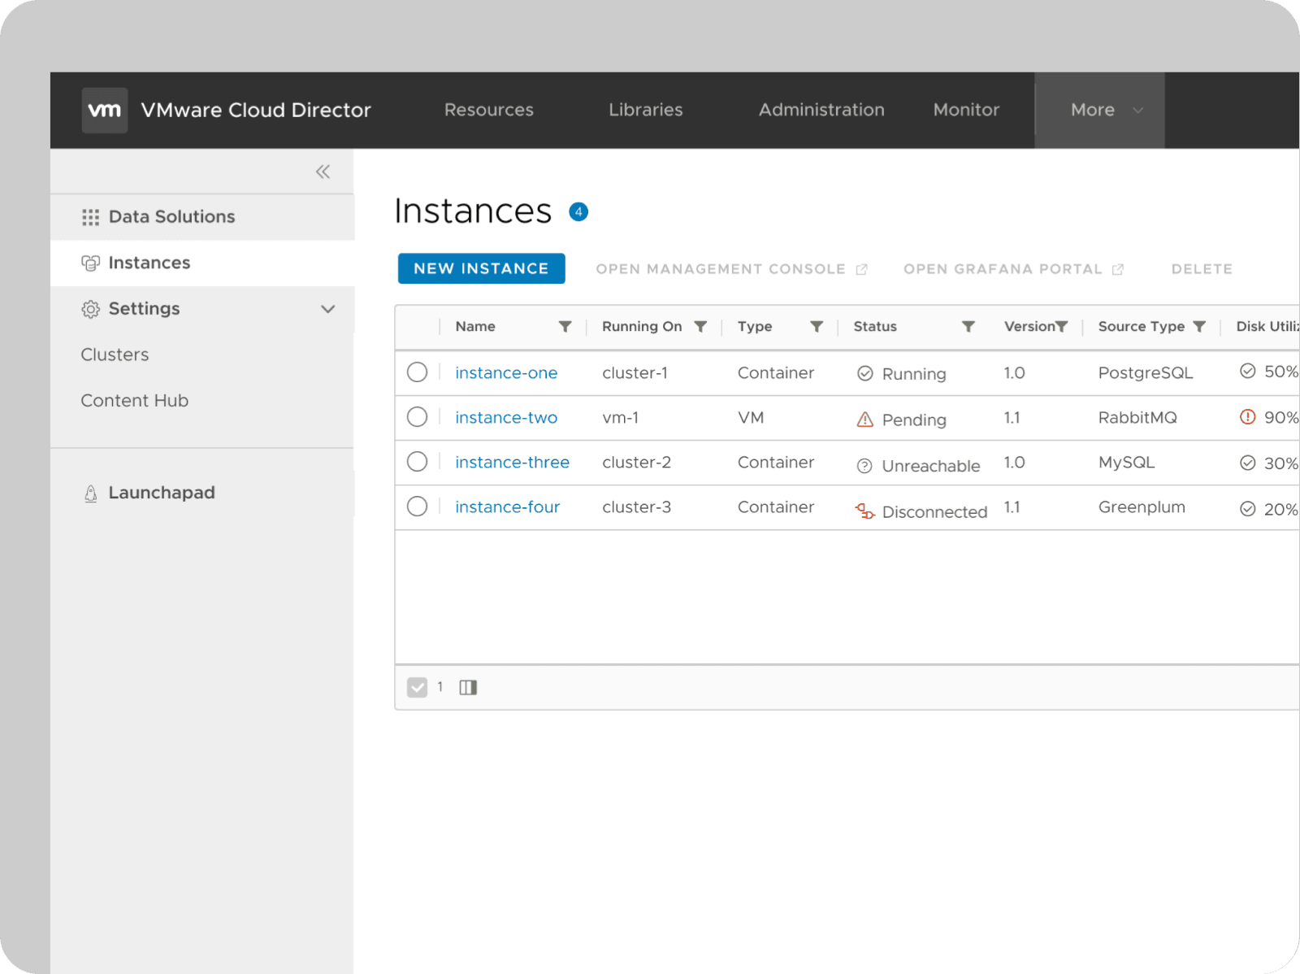Image resolution: width=1300 pixels, height=974 pixels.
Task: Click OPEN MANAGEMENT CONSOLE button
Action: [732, 269]
